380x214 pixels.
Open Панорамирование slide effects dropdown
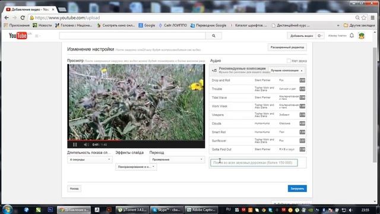[136, 167]
